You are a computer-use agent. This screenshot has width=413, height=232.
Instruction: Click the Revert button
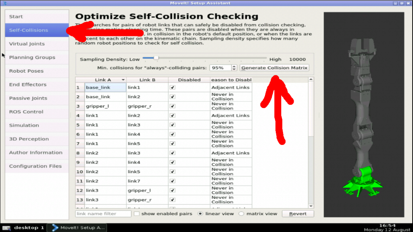coord(298,214)
